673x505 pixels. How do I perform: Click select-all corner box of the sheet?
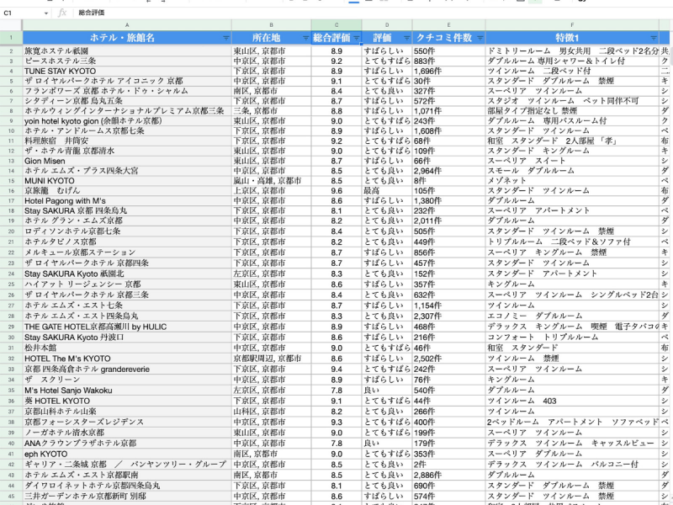coord(11,25)
